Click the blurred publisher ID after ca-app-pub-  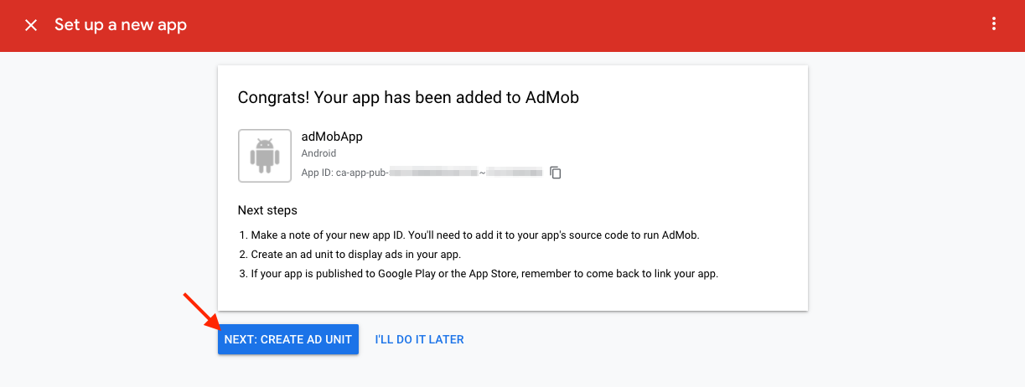click(x=433, y=173)
